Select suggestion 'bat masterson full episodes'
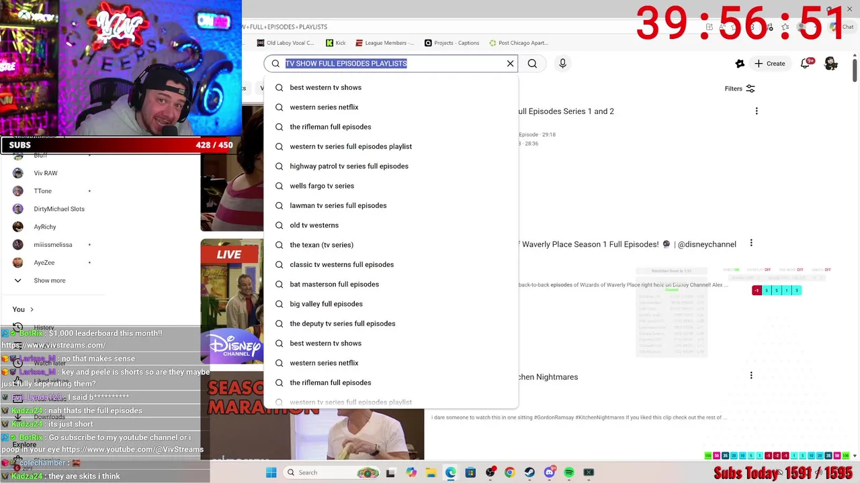 click(391, 284)
